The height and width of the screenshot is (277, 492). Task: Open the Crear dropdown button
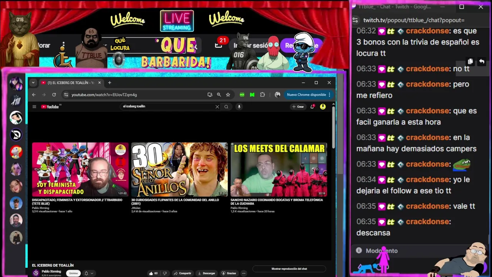(298, 107)
